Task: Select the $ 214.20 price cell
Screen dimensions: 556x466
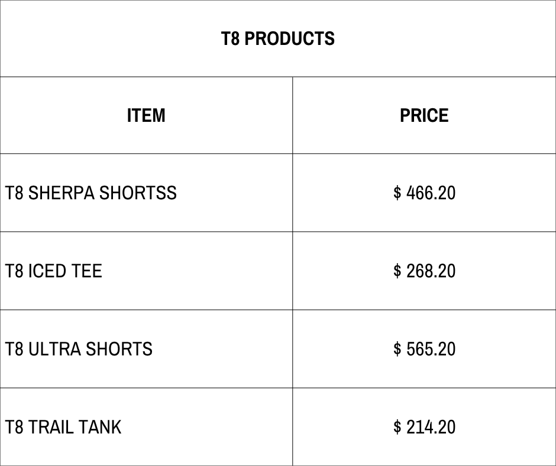Action: coord(424,426)
